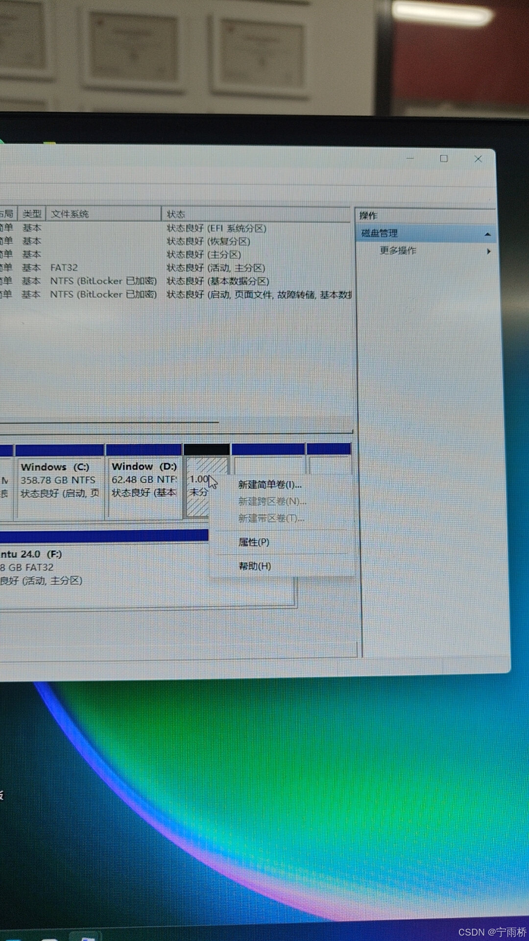Select the Windows (C:) partition block

(60, 481)
